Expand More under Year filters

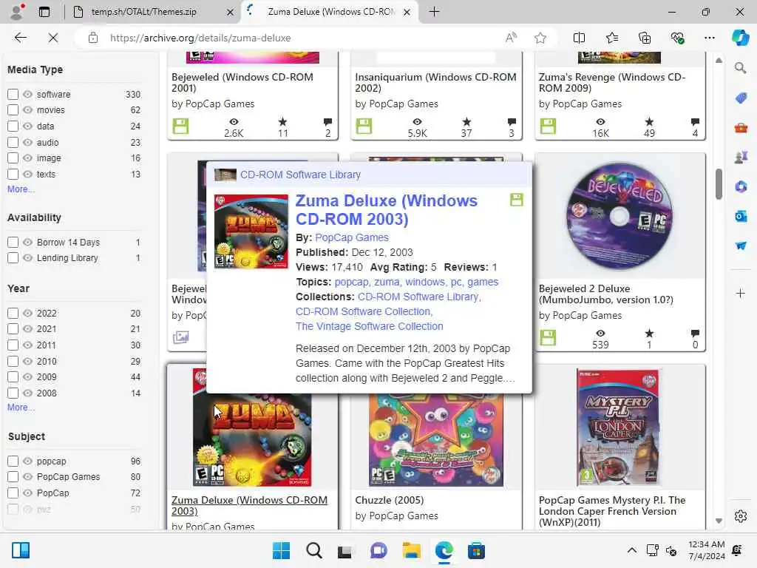(x=21, y=408)
